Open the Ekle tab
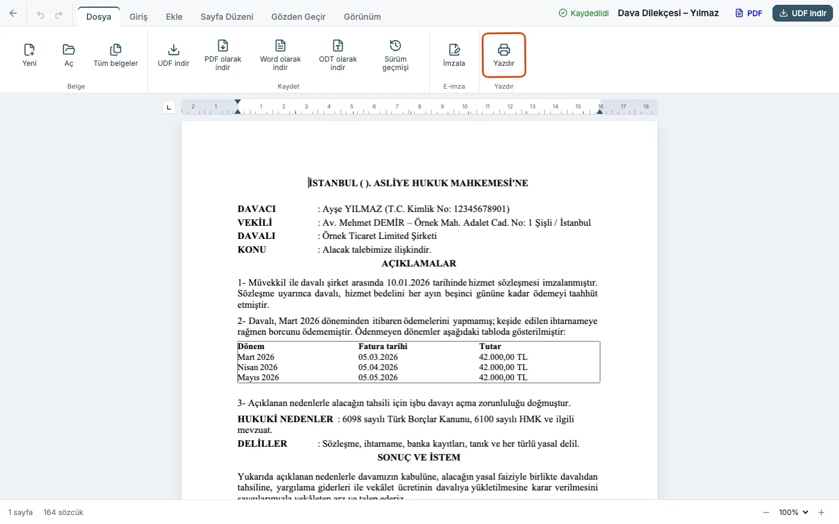839x524 pixels. coord(174,17)
